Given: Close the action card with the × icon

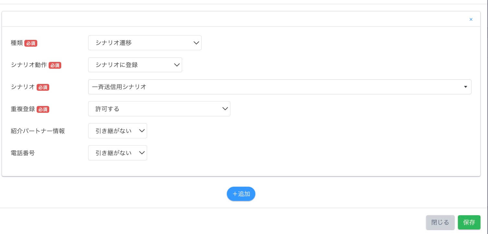Looking at the screenshot, I should pos(471,19).
